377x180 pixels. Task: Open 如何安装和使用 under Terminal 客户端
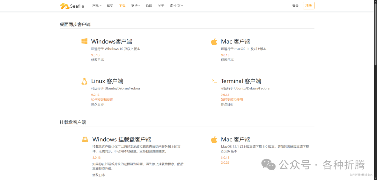(232, 100)
